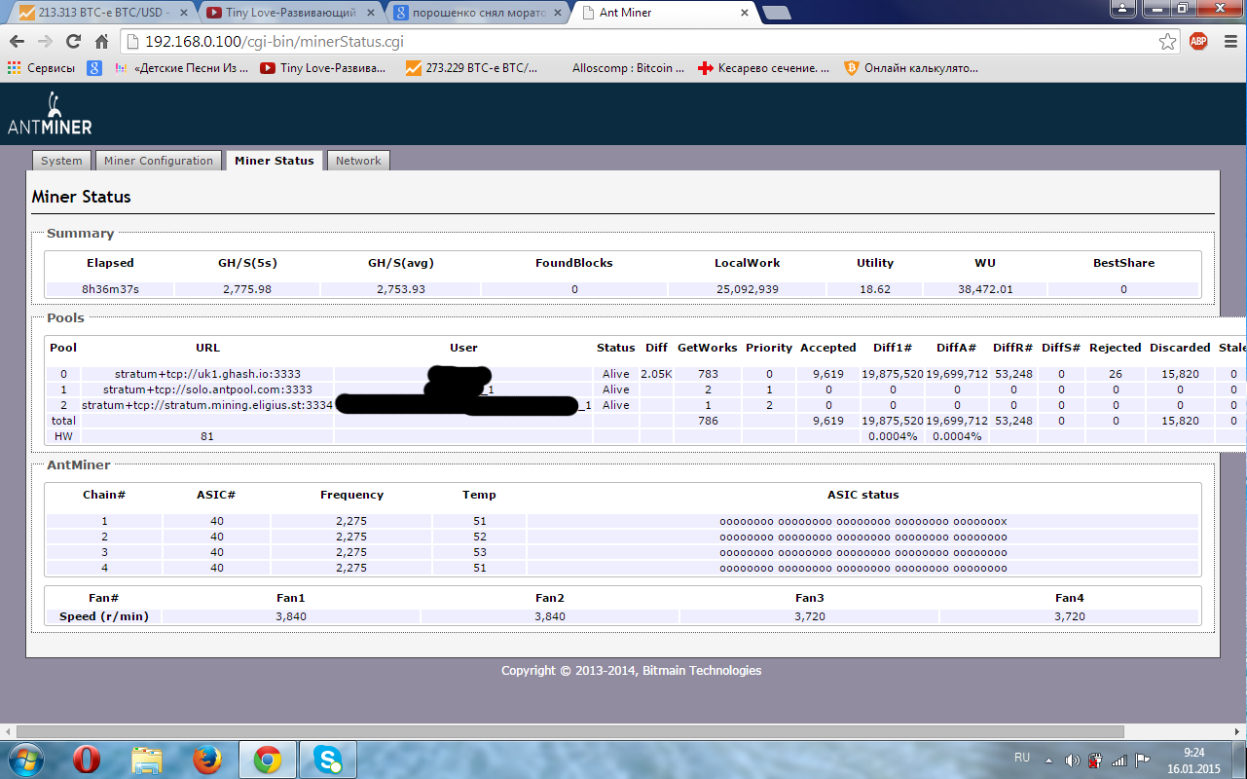Open the Windows Start menu
Viewport: 1247px width, 779px height.
[24, 759]
